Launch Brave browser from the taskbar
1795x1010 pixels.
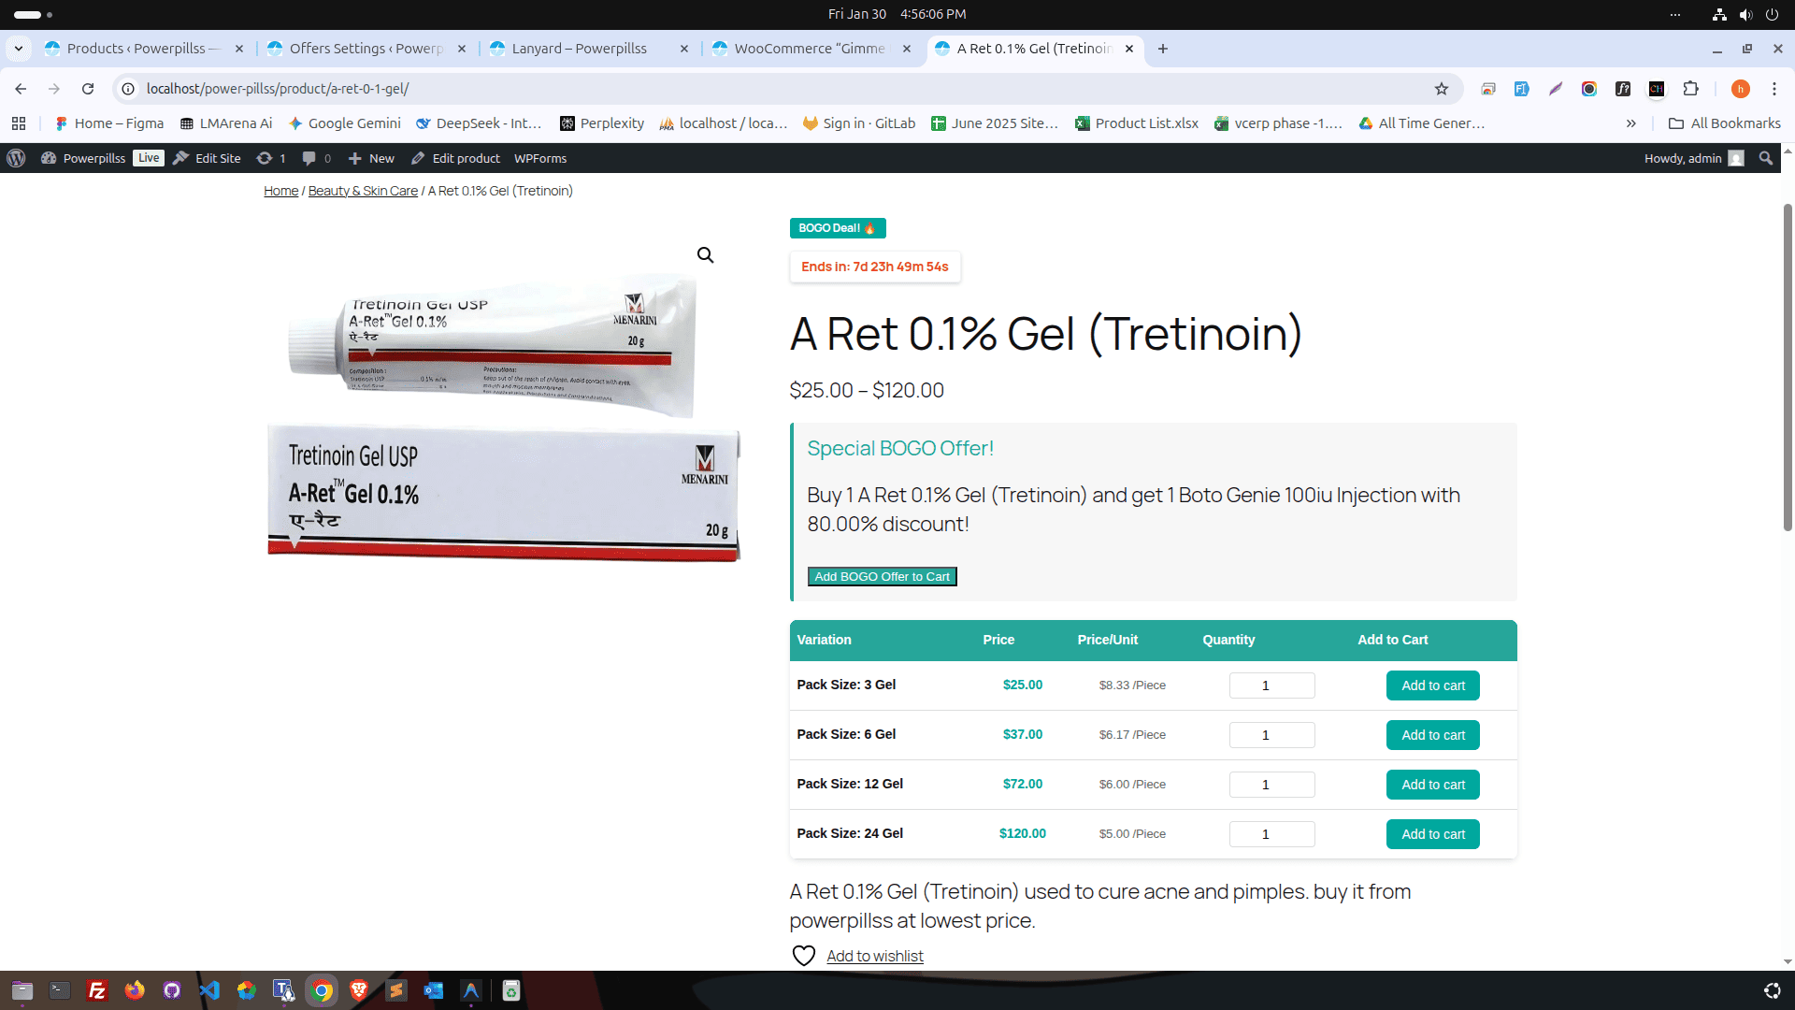point(358,990)
